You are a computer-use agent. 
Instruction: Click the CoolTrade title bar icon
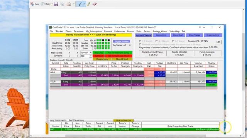[x=51, y=27]
